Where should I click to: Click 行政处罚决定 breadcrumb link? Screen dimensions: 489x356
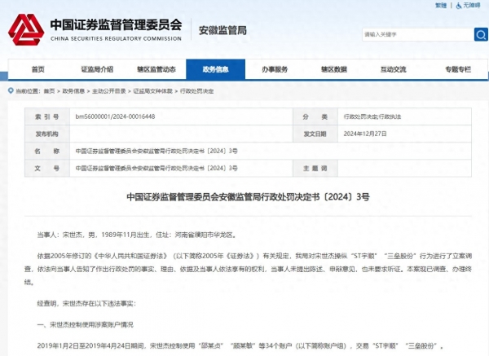pyautogui.click(x=197, y=91)
